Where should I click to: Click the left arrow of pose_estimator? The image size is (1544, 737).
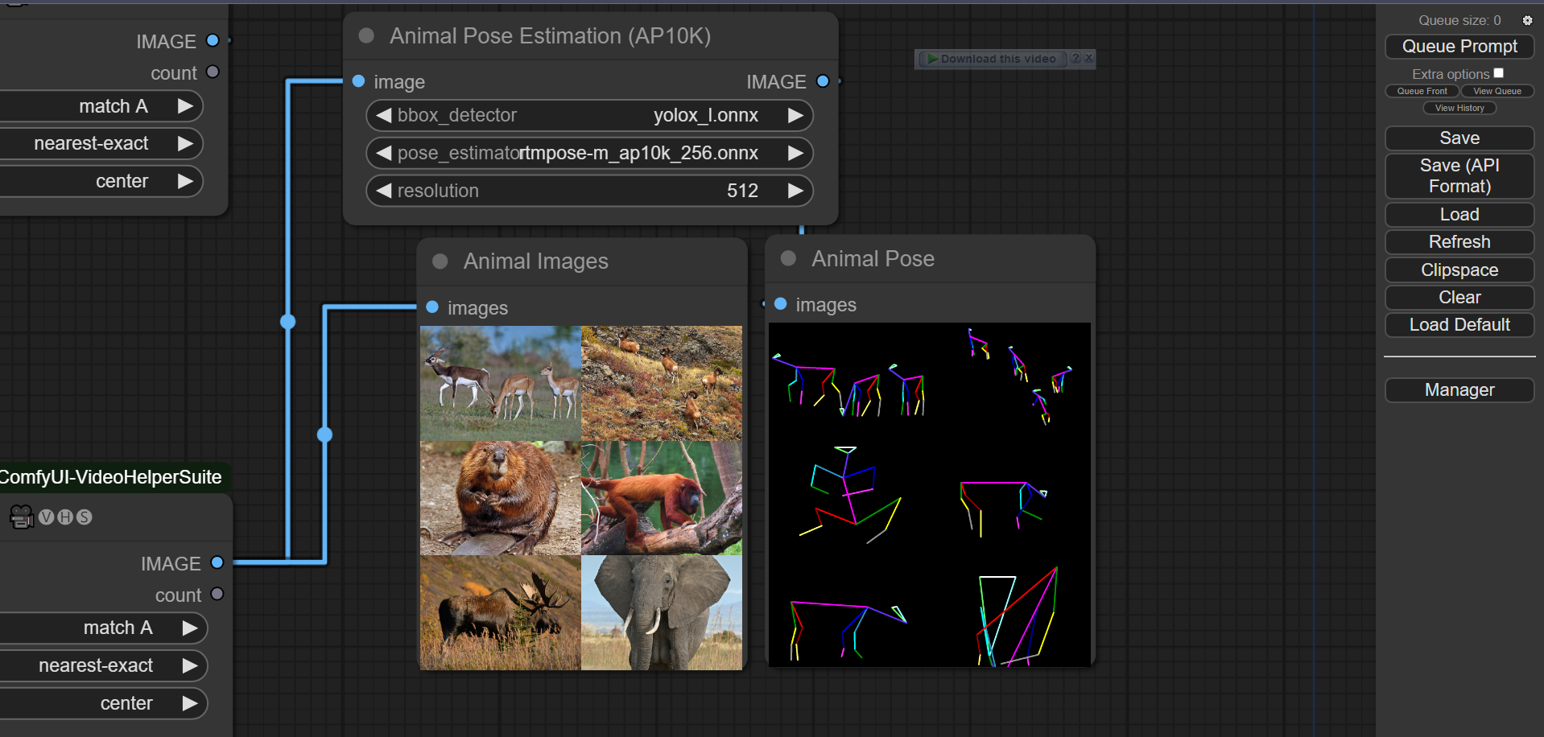click(x=384, y=153)
